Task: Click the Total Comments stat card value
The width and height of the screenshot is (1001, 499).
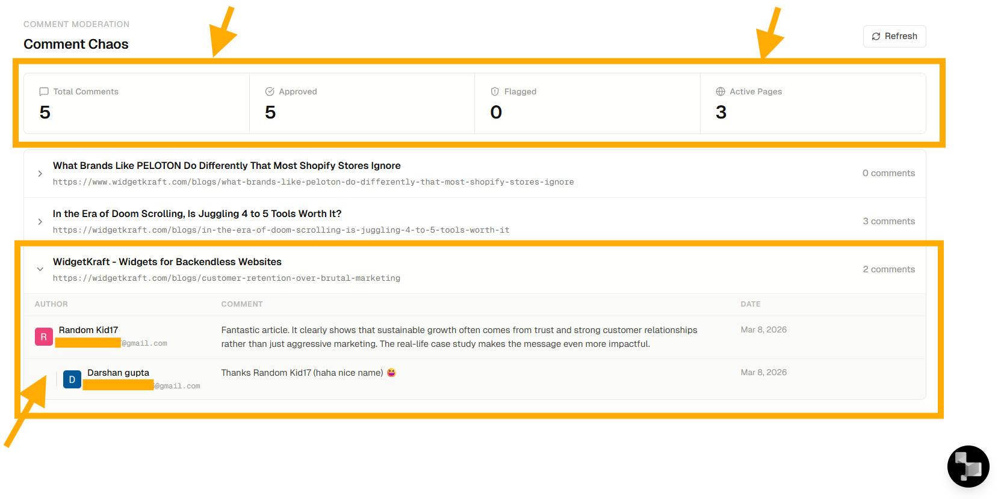Action: click(x=45, y=112)
